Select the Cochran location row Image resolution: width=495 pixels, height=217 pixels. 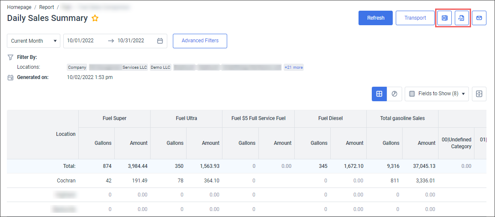point(66,181)
